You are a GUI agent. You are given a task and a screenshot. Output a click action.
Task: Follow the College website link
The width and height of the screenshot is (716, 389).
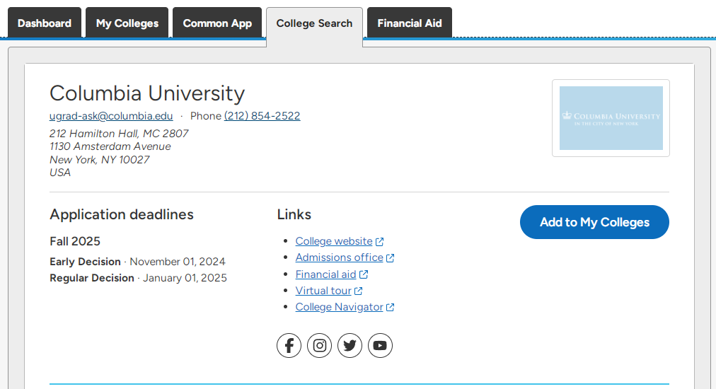point(334,241)
